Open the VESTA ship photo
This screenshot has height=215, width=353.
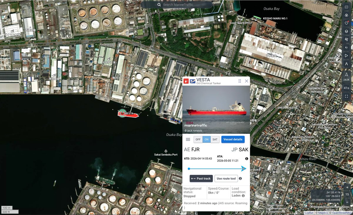(x=216, y=110)
